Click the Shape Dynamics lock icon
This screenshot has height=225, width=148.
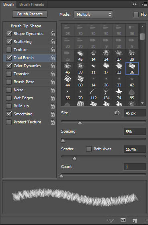[53, 34]
